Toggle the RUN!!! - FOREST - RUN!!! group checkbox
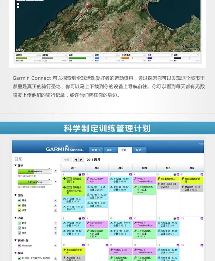Screen dimensions: 215x261 tap(19, 258)
